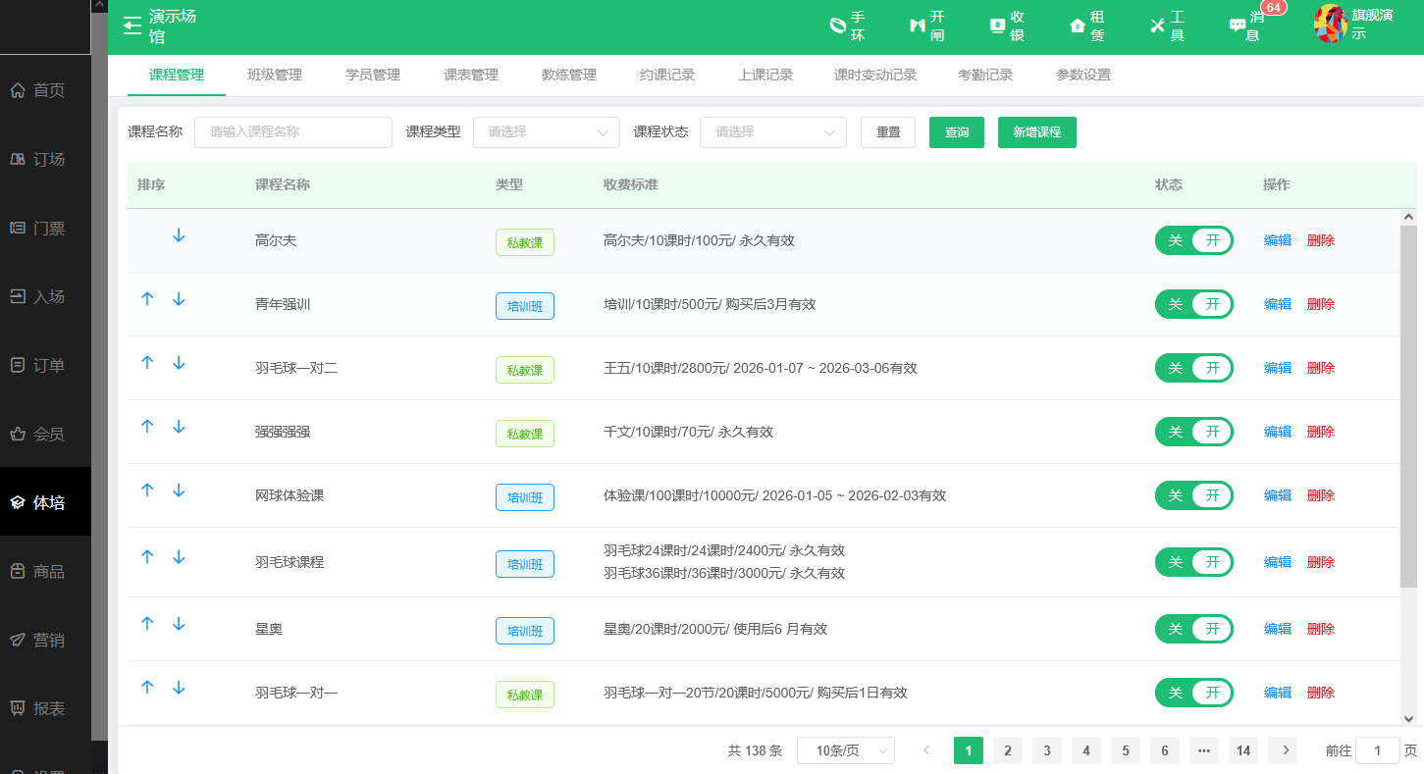Open the 课程类型 dropdown
Viewport: 1424px width, 774px height.
(546, 131)
